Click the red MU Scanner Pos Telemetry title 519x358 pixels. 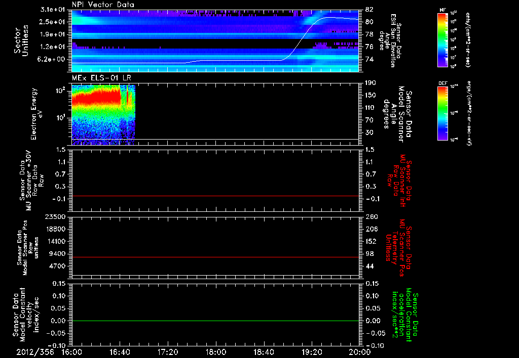point(398,248)
